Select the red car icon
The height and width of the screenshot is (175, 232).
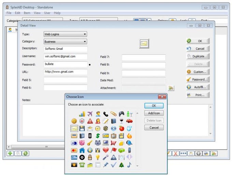pos(129,121)
